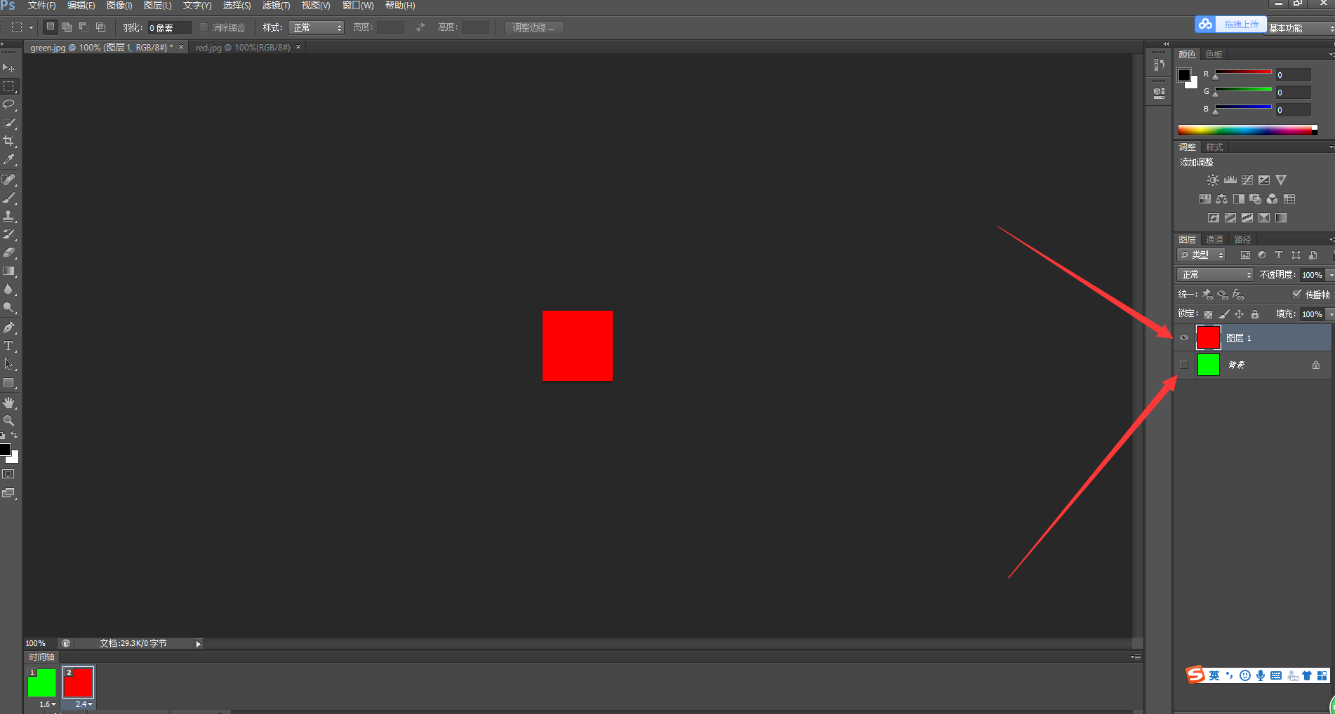Choose Intersect with Selection mode
The height and width of the screenshot is (714, 1335).
pos(100,27)
